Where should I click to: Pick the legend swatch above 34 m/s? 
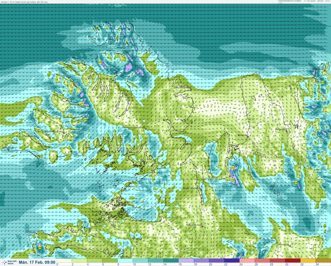[324, 261]
